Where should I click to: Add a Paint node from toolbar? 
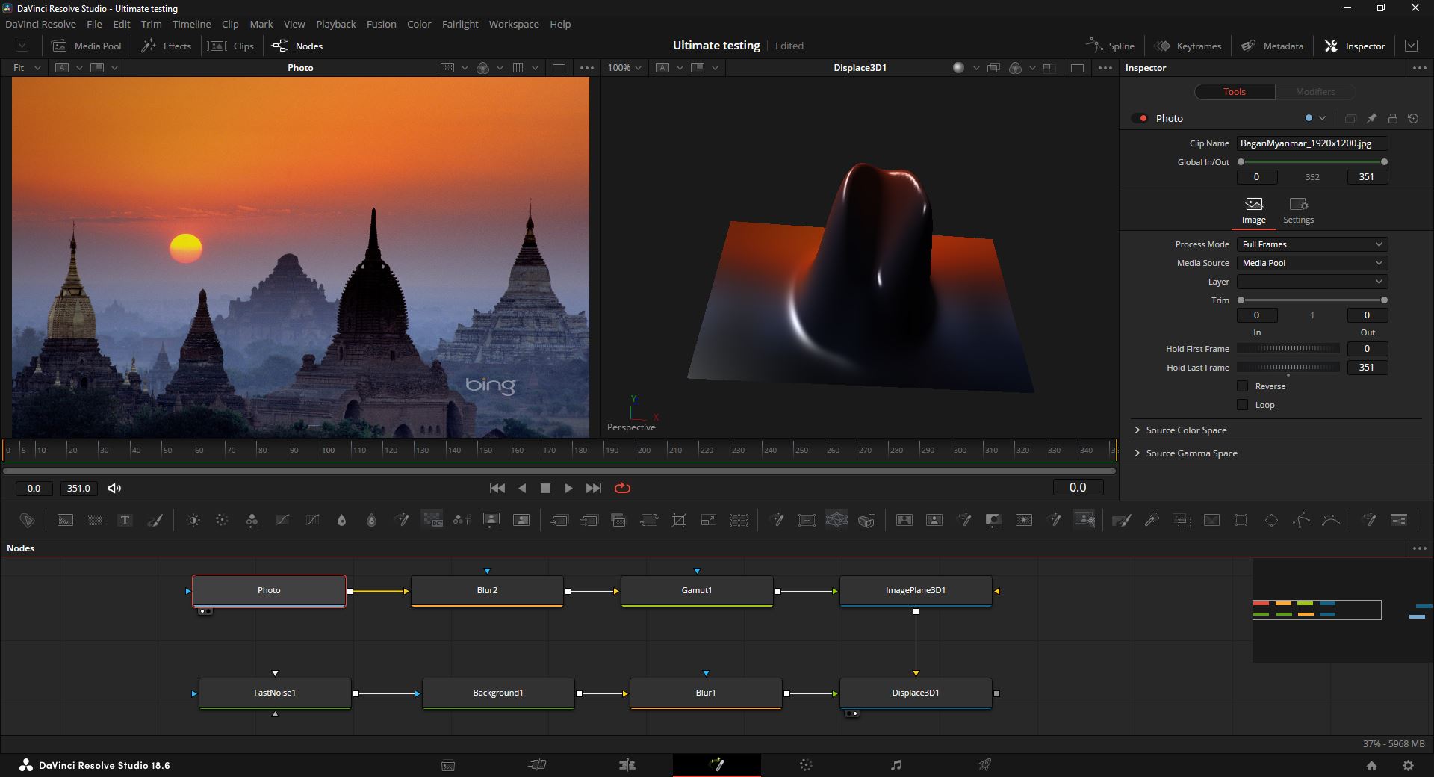pyautogui.click(x=155, y=520)
